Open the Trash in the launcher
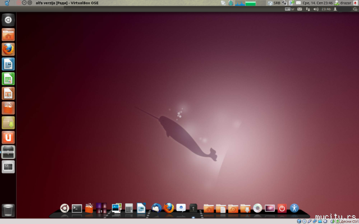 click(8, 211)
